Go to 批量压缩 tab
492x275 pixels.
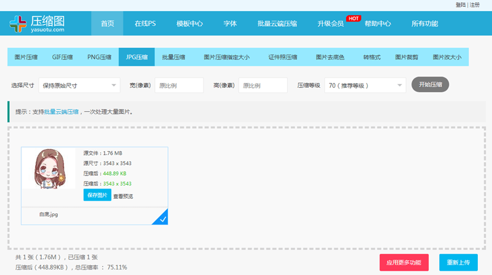click(173, 57)
